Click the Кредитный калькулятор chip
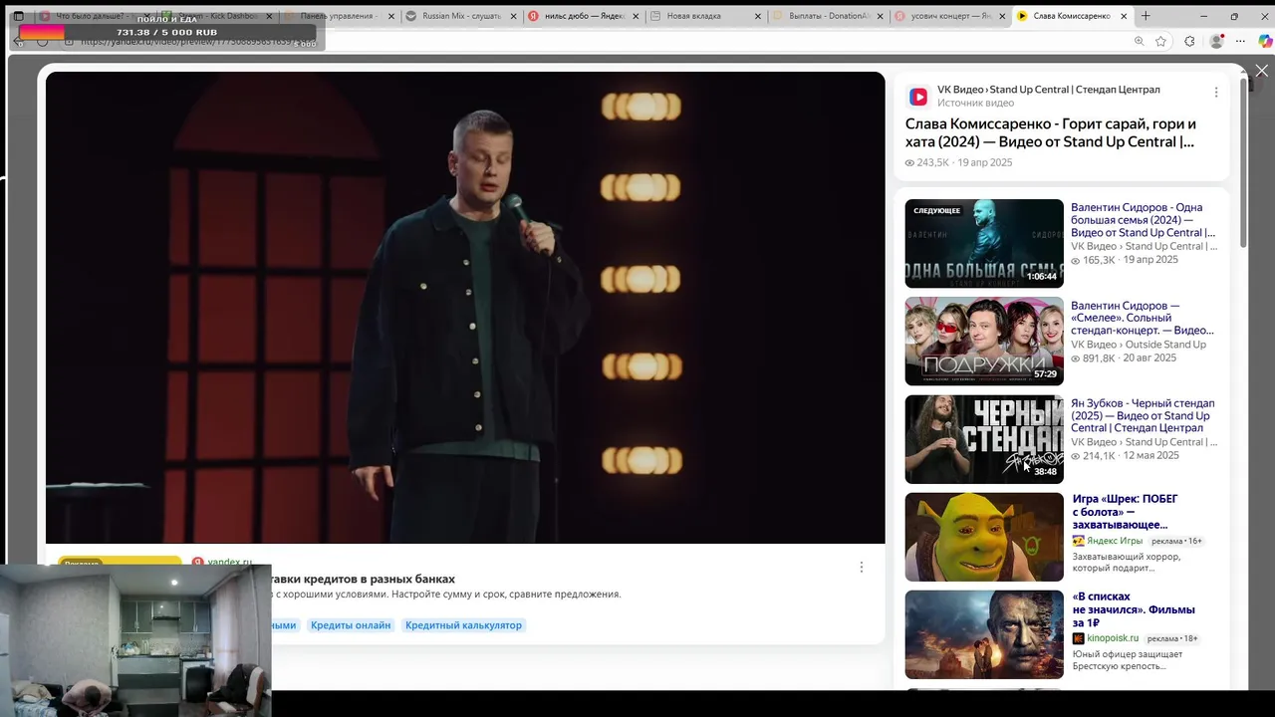 [x=463, y=625]
